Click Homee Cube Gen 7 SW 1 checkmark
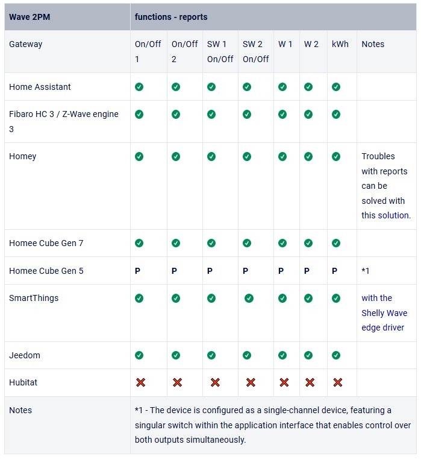This screenshot has width=421, height=459. 211,243
